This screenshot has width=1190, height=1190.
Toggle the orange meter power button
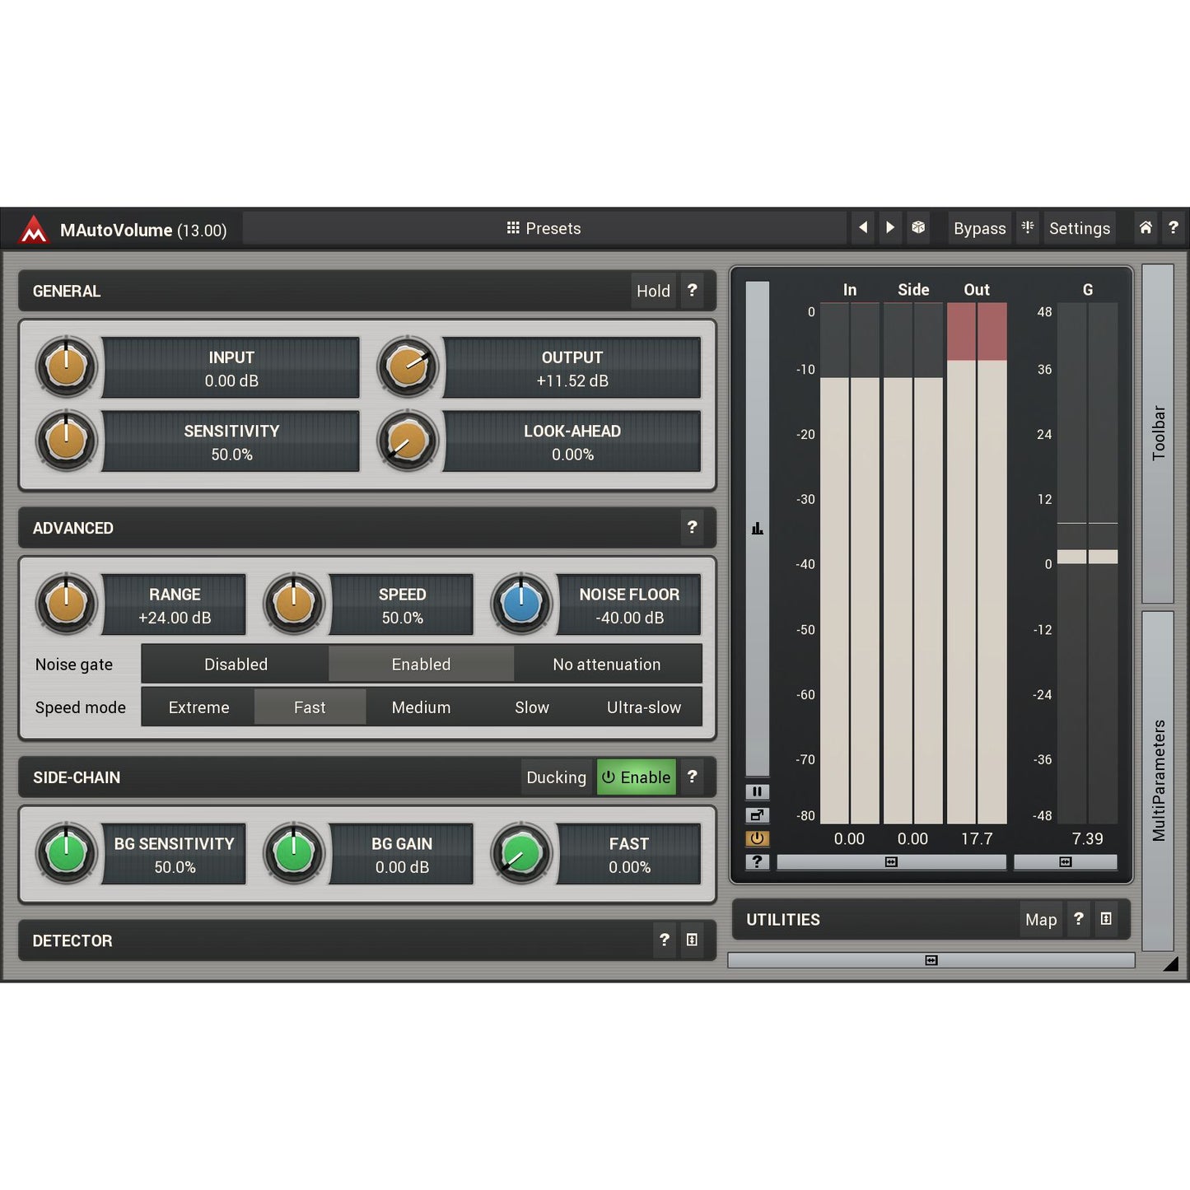[757, 838]
